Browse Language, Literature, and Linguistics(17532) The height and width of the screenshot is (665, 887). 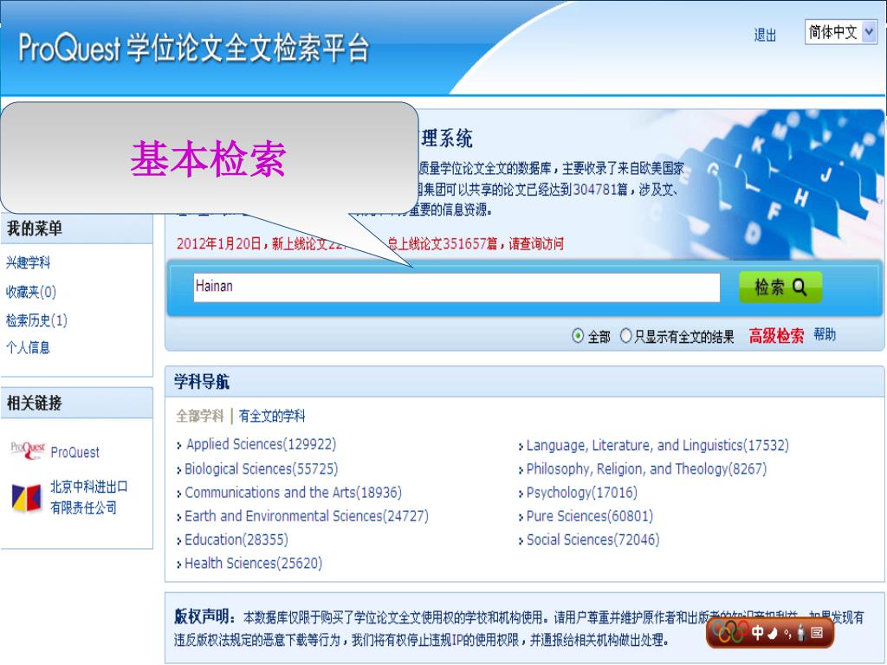657,446
